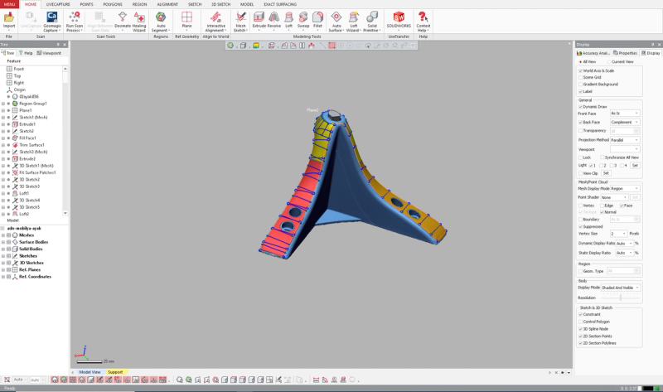Select the Fillet tool
The height and width of the screenshot is (392, 663).
click(x=317, y=20)
